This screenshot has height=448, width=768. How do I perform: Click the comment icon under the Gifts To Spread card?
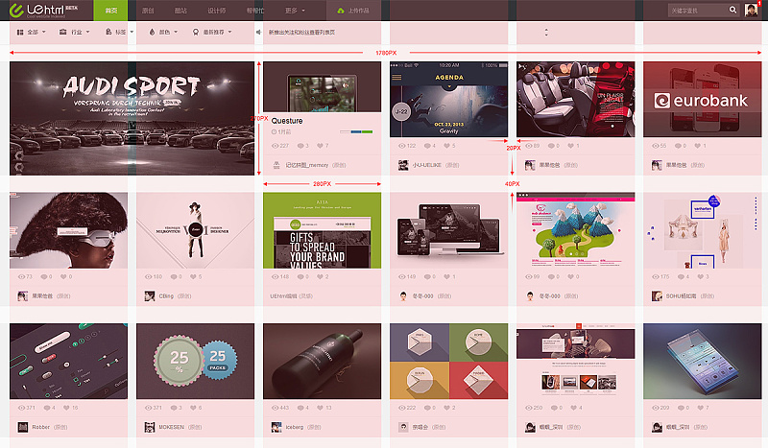[x=300, y=276]
